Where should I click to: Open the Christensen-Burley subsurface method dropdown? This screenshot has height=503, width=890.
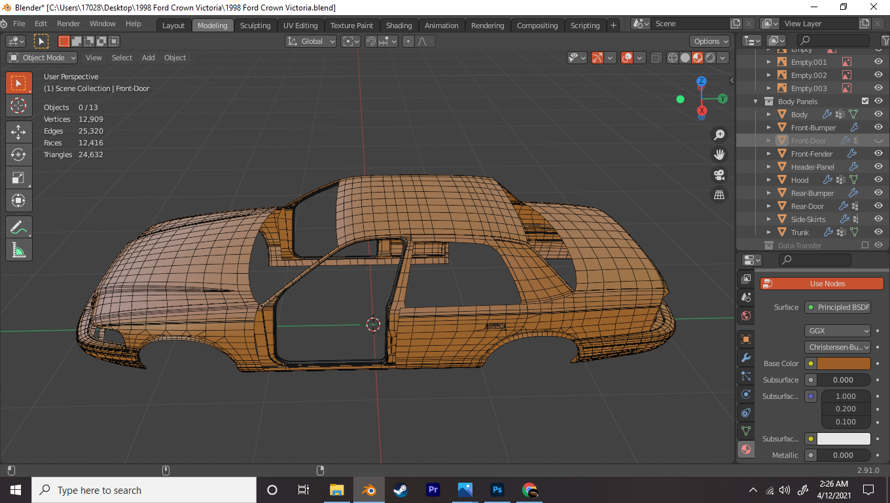pos(838,347)
